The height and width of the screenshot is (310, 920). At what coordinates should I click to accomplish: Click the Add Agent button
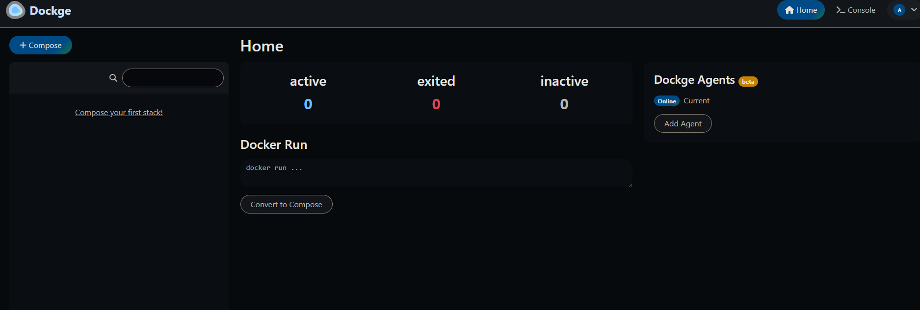coord(683,123)
